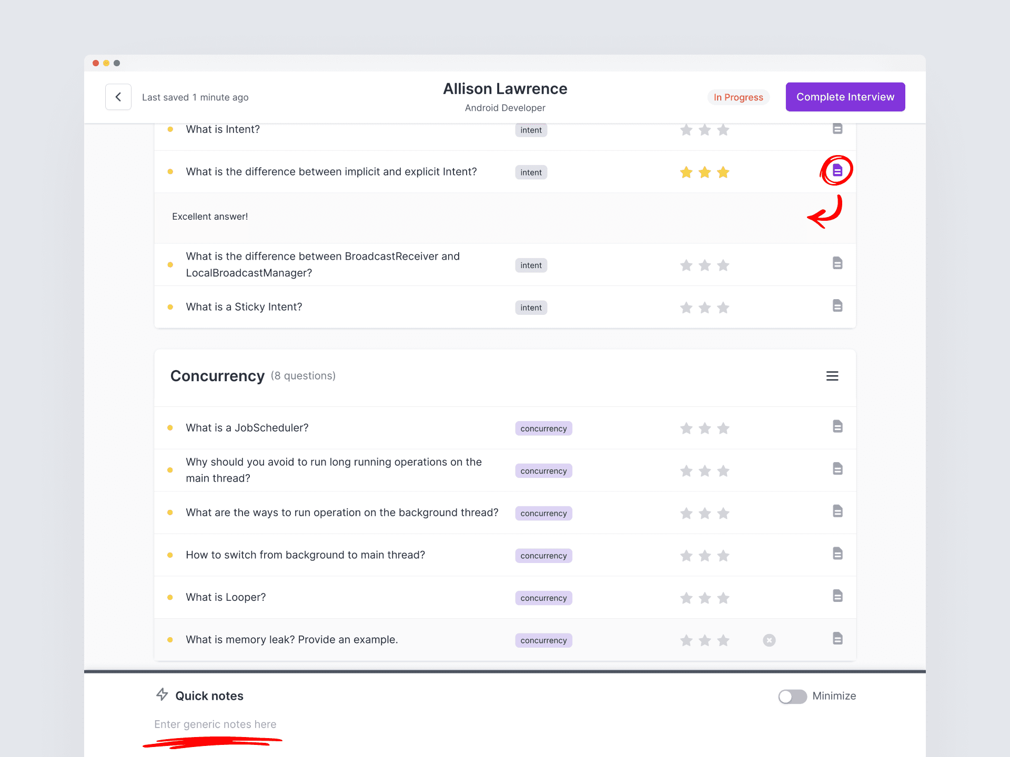Collapse the Concurrency section header
Screen dimensions: 1010x757
pyautogui.click(x=217, y=376)
